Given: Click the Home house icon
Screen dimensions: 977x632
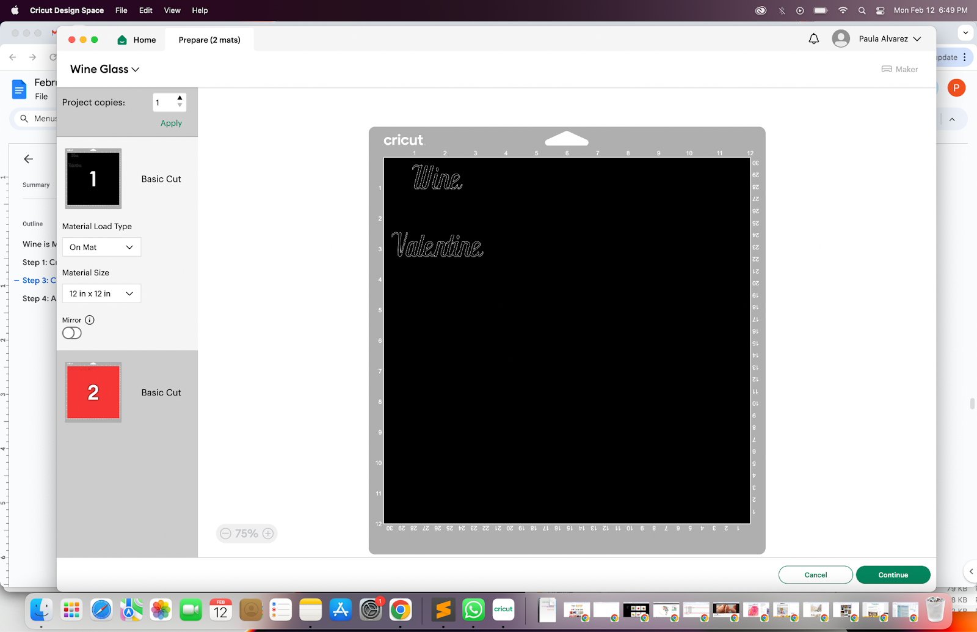Looking at the screenshot, I should (122, 40).
